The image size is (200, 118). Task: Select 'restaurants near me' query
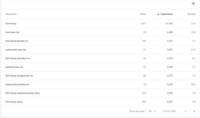(x=16, y=50)
